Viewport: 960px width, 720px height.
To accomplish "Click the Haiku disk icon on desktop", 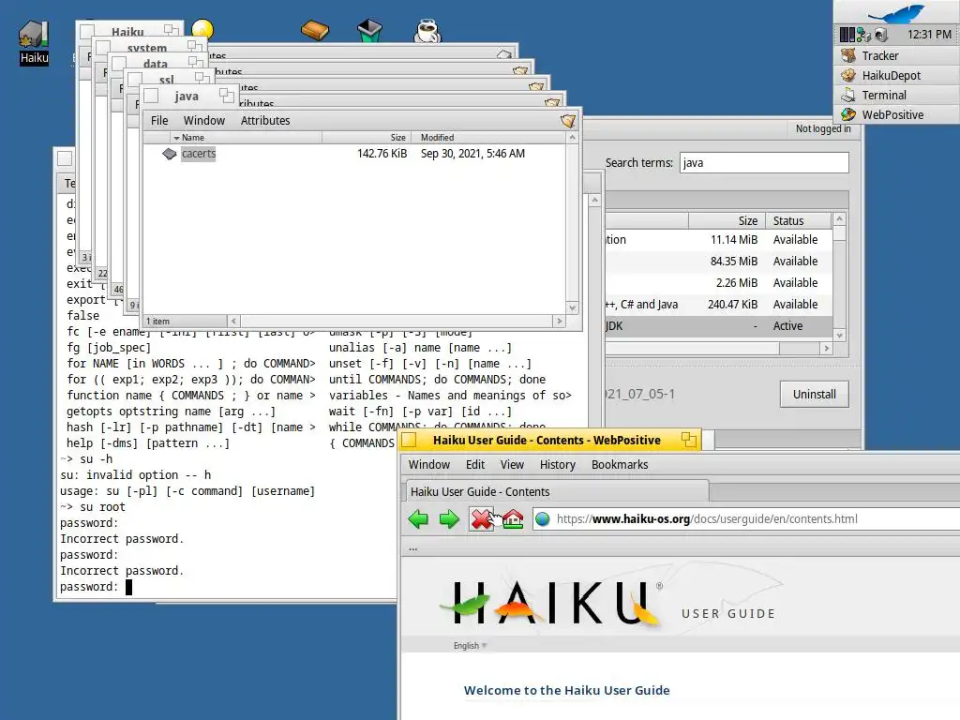I will pyautogui.click(x=34, y=35).
